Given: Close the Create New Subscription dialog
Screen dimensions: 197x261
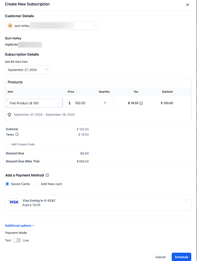Looking at the screenshot, I should [188, 5].
